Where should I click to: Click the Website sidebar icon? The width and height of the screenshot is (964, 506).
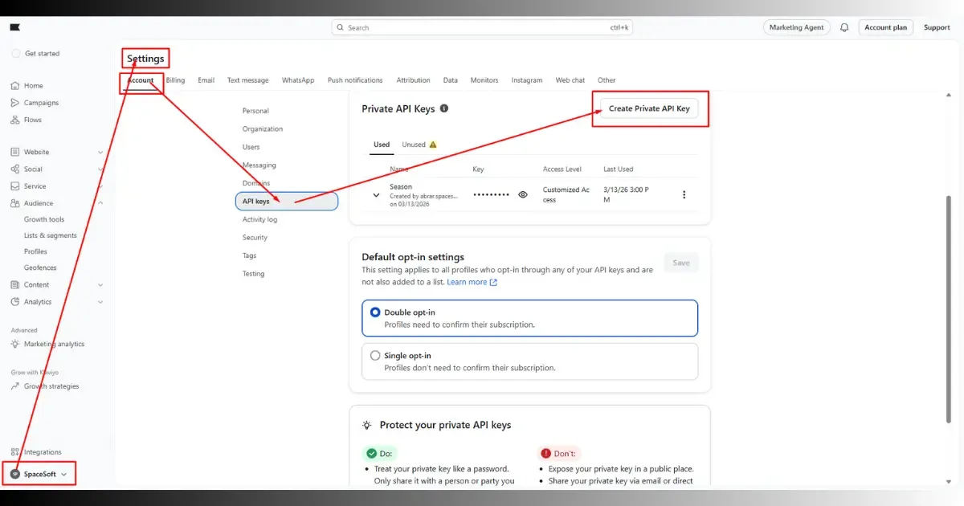pos(15,152)
